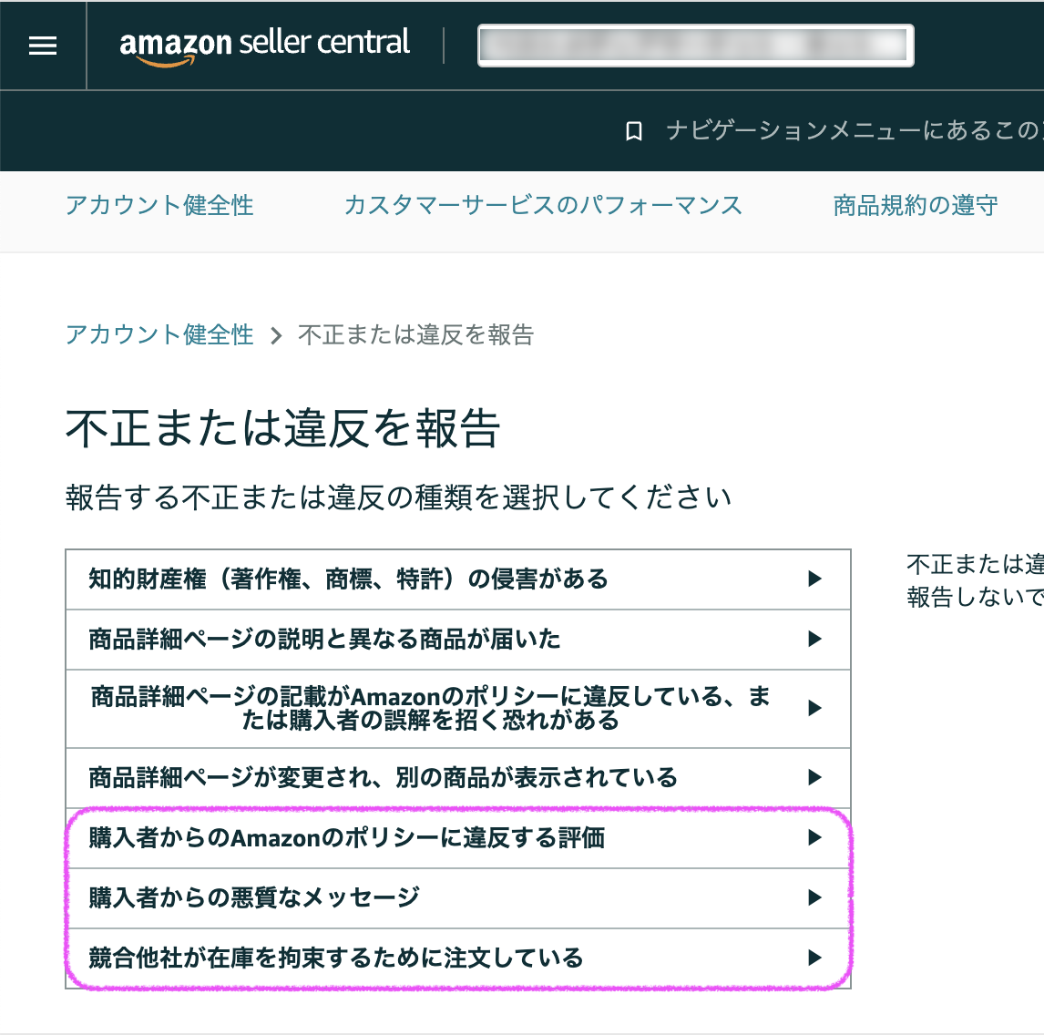
Task: Click ナビゲーションメニュー banner text
Action: click(852, 131)
